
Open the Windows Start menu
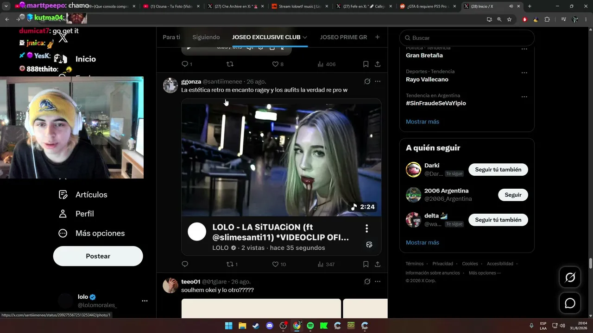228,326
